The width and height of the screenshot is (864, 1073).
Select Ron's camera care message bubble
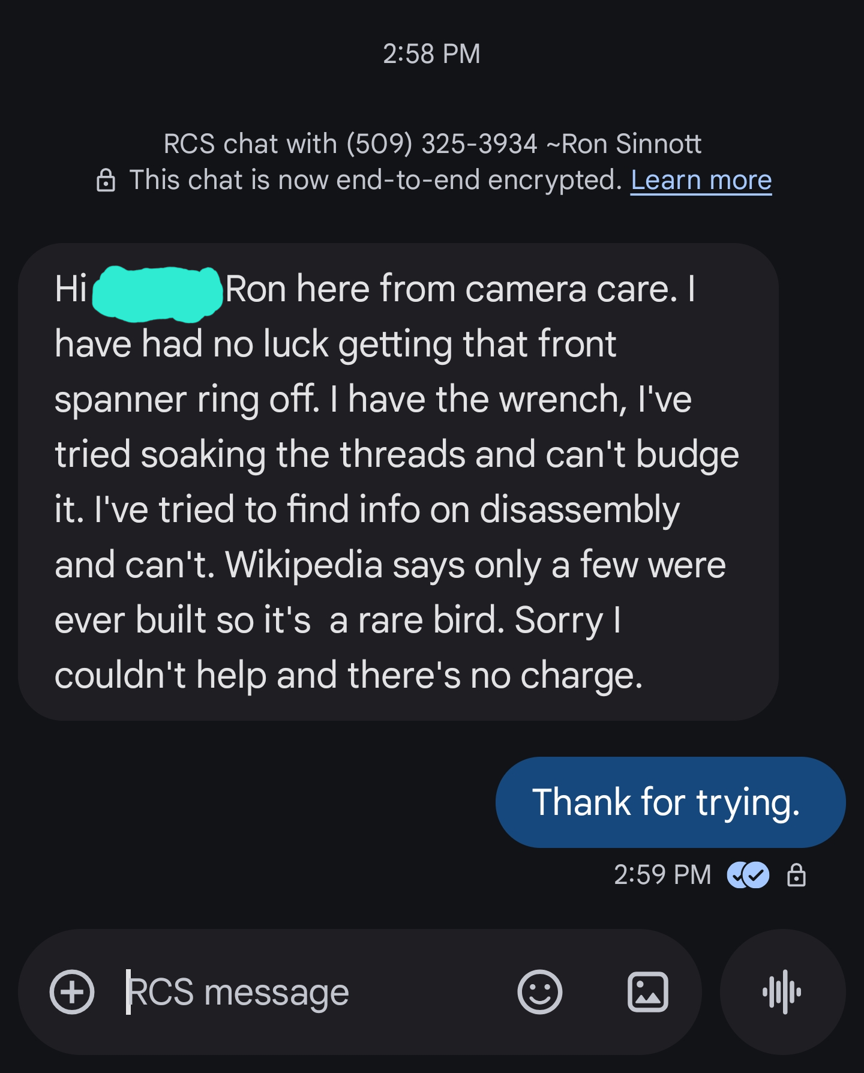398,481
